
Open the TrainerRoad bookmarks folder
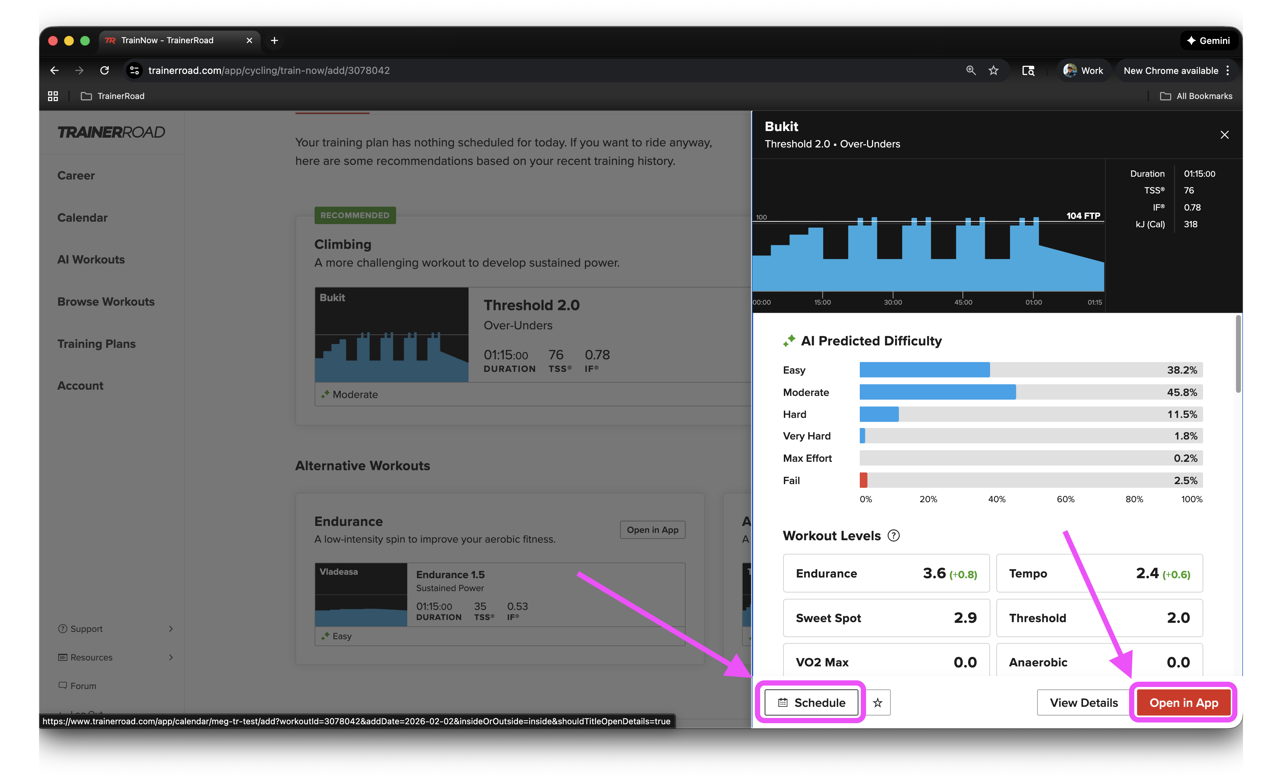pyautogui.click(x=113, y=96)
